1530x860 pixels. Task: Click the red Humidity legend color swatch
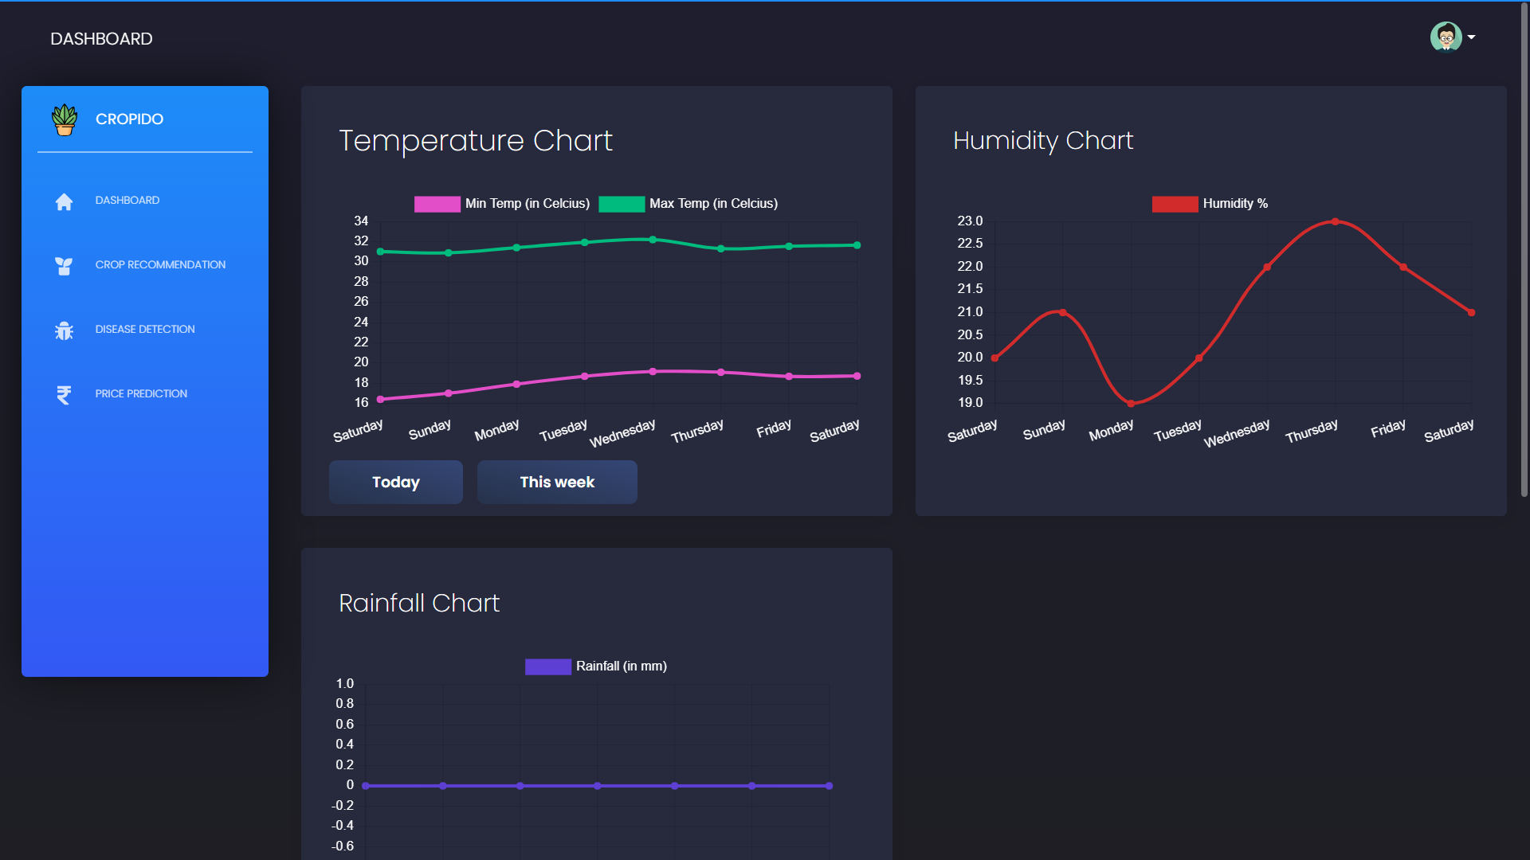tap(1174, 204)
